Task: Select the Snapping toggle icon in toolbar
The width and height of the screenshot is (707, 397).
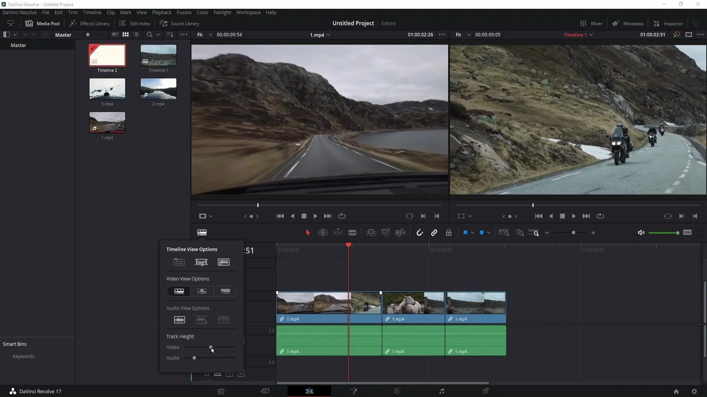Action: [419, 233]
